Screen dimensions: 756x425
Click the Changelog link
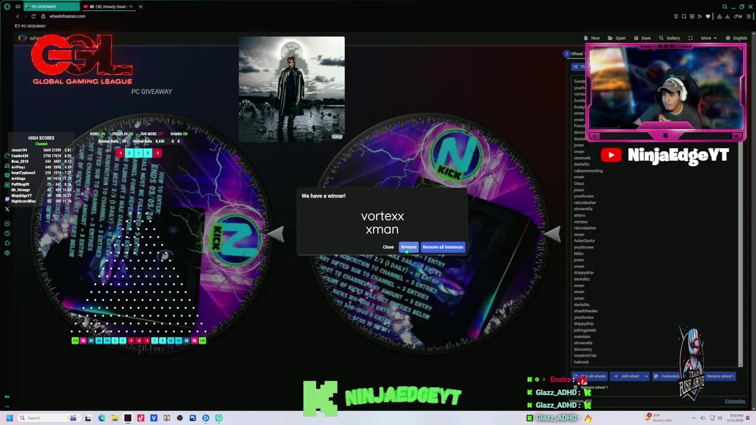pos(735,401)
